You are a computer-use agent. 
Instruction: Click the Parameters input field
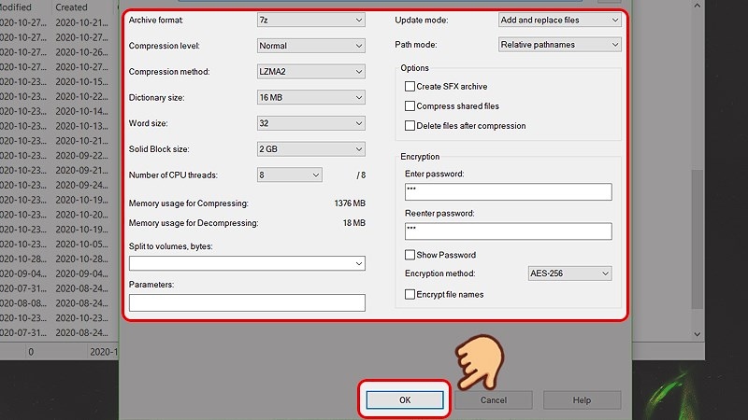pos(247,302)
